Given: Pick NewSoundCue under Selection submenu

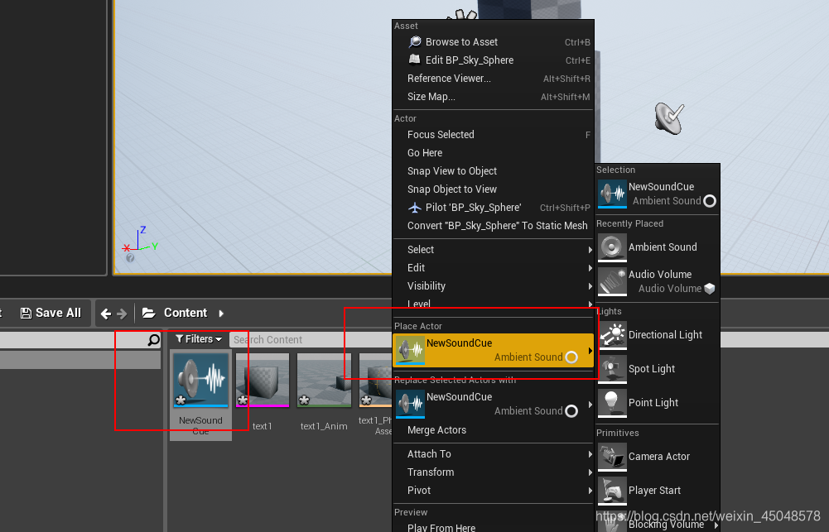Looking at the screenshot, I should click(x=658, y=194).
